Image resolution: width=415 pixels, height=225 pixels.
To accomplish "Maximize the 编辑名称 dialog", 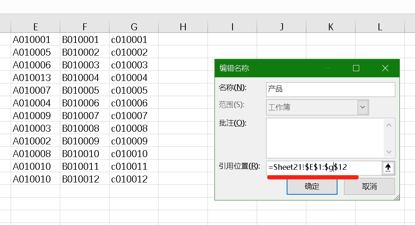I will 356,68.
